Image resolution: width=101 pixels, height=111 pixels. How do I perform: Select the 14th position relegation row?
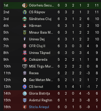click(52, 94)
